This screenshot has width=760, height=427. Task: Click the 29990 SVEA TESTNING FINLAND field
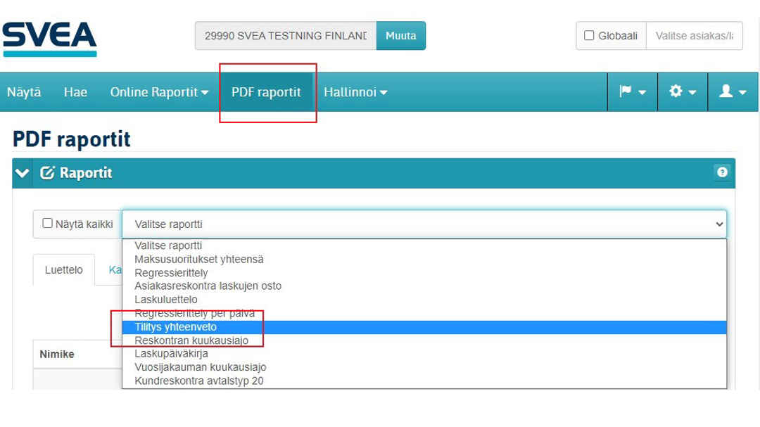click(x=286, y=35)
